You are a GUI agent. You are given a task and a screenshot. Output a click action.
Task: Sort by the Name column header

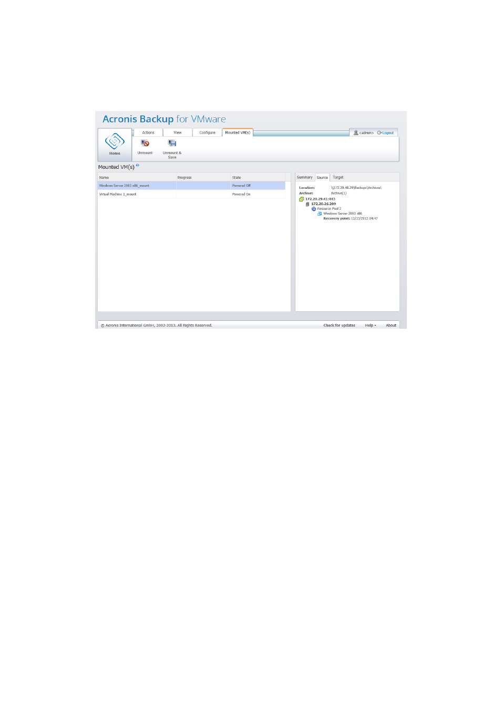coord(137,177)
